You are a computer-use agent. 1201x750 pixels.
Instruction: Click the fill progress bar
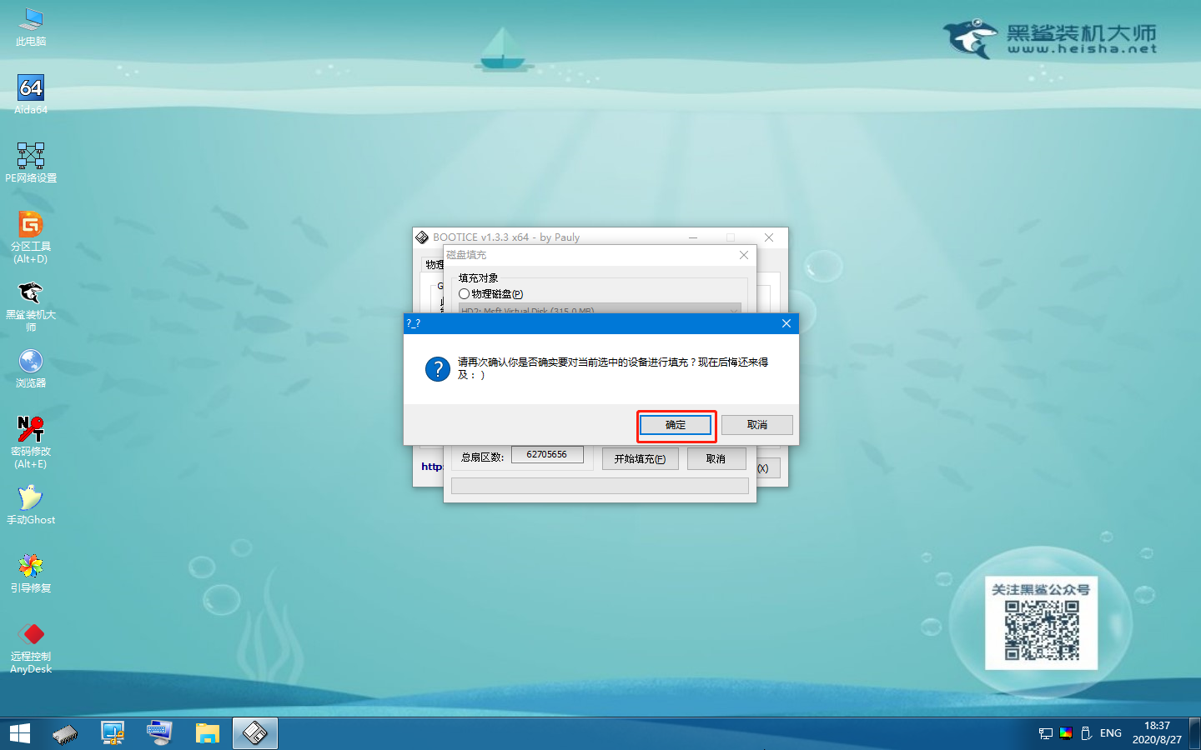click(600, 486)
